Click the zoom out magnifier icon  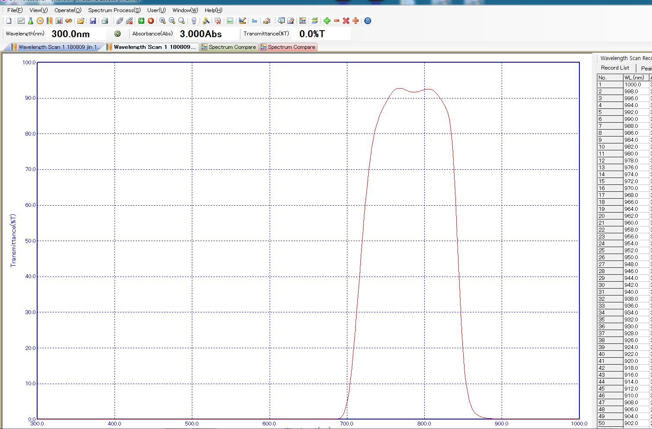point(172,21)
